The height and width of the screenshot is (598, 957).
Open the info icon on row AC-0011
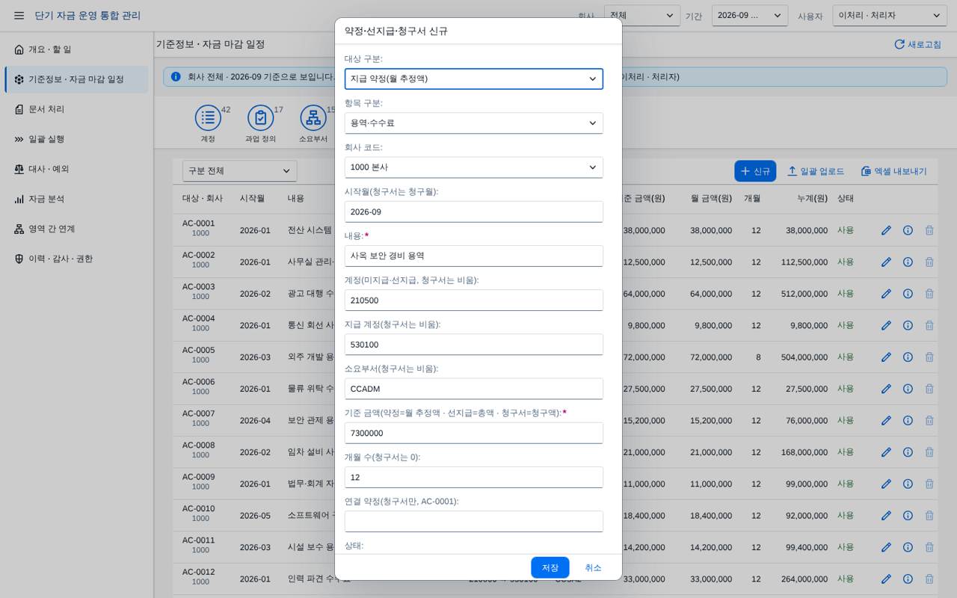coord(908,547)
